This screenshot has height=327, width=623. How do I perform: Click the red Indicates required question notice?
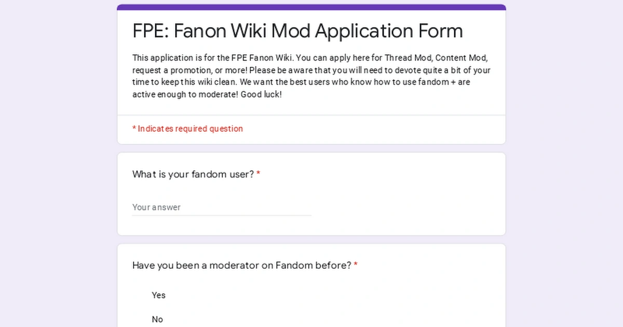click(188, 129)
